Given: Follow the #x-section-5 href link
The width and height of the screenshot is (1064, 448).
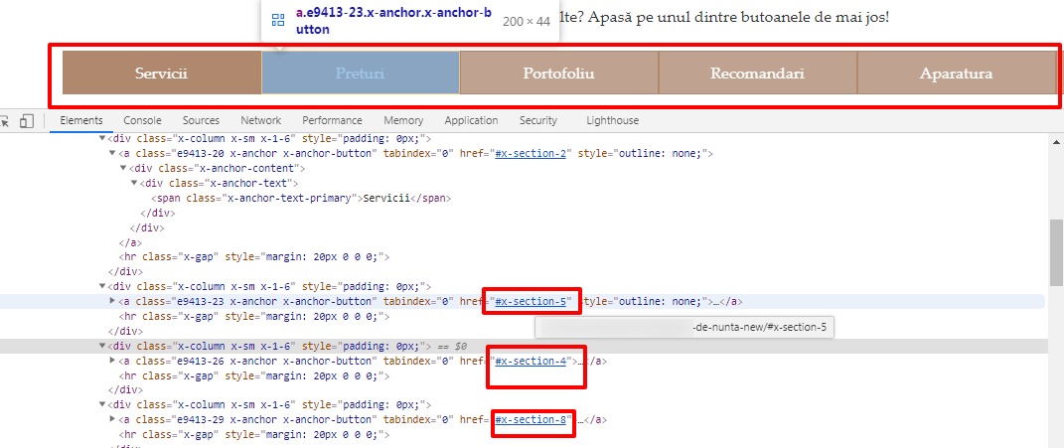Looking at the screenshot, I should point(531,301).
